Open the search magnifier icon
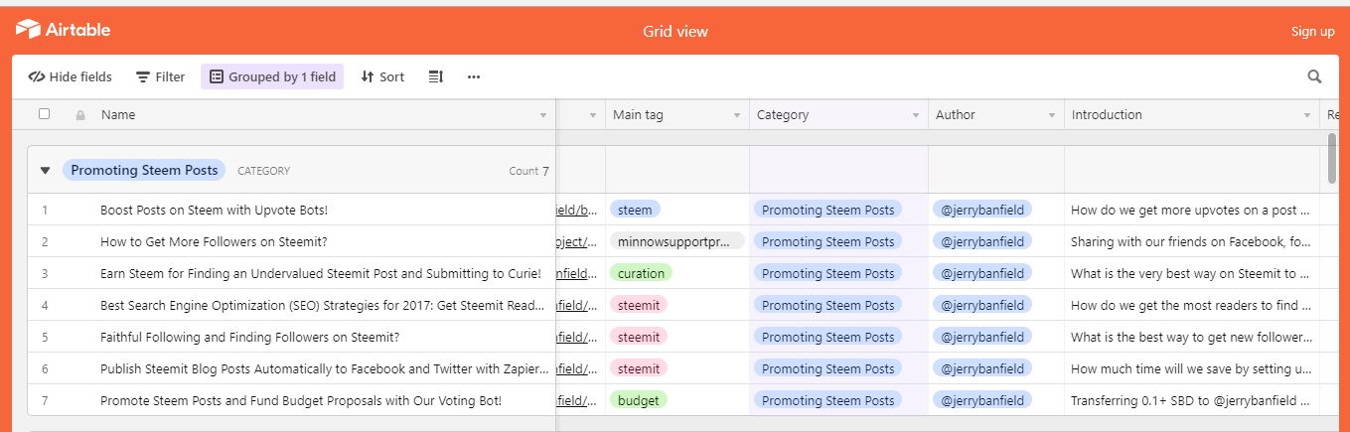This screenshot has height=432, width=1350. 1314,76
